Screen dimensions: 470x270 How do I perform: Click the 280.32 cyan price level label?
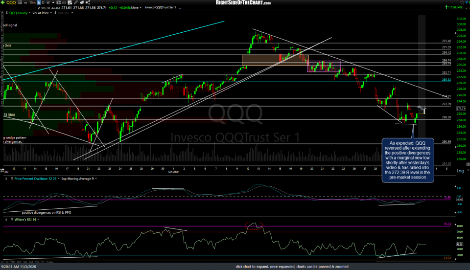click(x=446, y=80)
